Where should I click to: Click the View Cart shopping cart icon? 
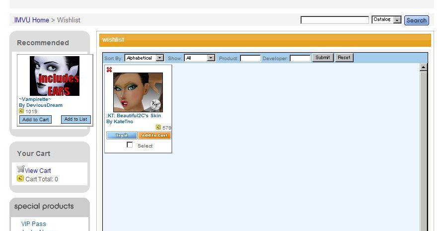click(x=21, y=169)
